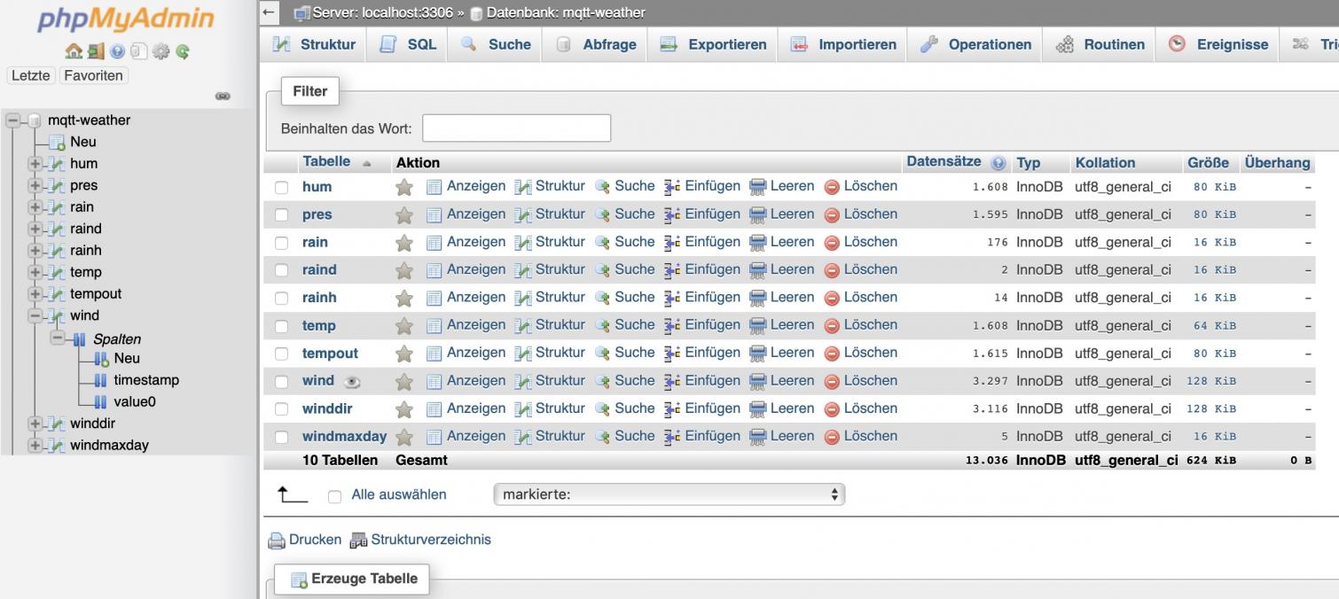The width and height of the screenshot is (1339, 599).
Task: Click the home icon in phpMyAdmin sidebar
Action: pos(74,51)
